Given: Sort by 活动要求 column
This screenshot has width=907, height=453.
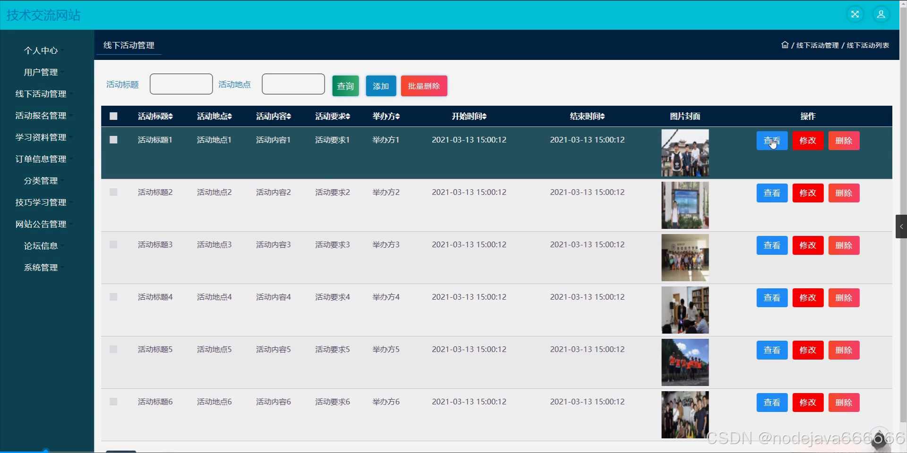Looking at the screenshot, I should tap(333, 116).
